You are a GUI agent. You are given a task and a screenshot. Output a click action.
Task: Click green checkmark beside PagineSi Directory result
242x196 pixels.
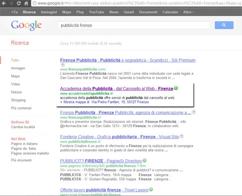click(x=145, y=160)
